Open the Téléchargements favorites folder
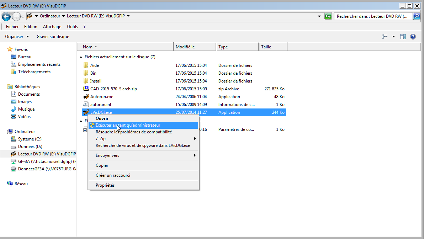 (x=34, y=72)
